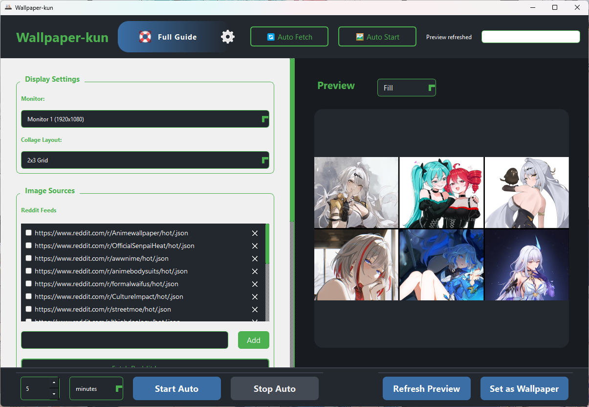The width and height of the screenshot is (589, 407).
Task: Select the red-streaked hair girl thumbnail
Action: pyautogui.click(x=356, y=265)
